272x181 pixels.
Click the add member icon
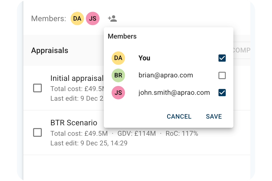click(112, 19)
